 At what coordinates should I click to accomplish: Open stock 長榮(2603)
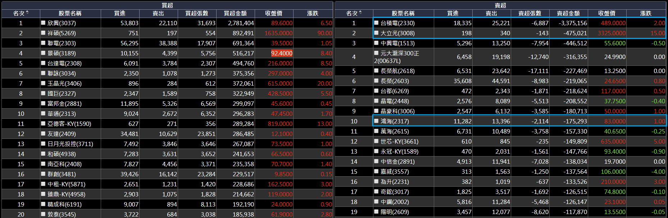(x=395, y=81)
